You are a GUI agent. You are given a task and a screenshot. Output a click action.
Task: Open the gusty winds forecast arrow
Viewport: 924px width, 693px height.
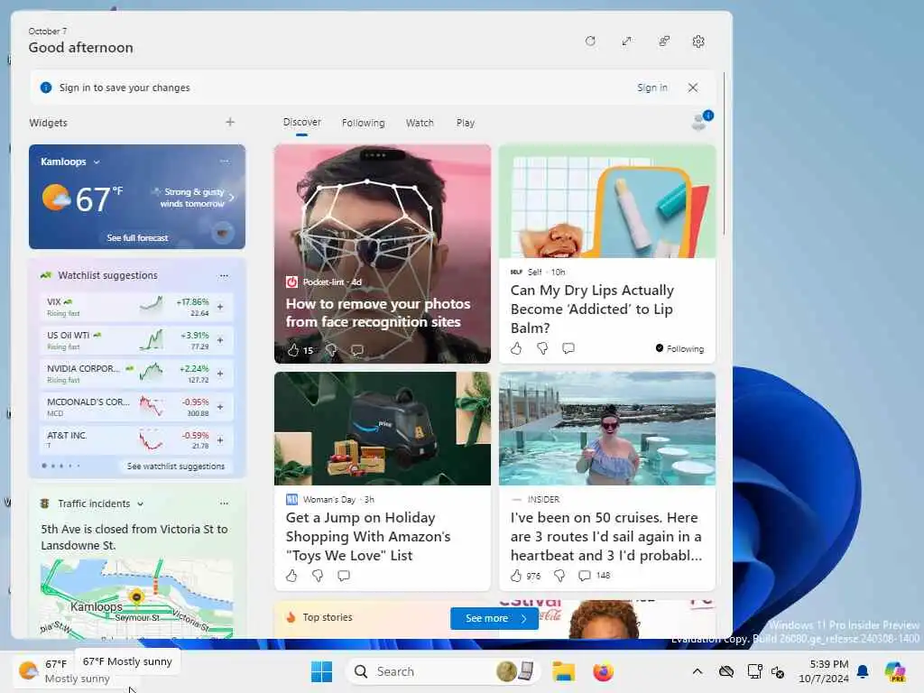231,198
